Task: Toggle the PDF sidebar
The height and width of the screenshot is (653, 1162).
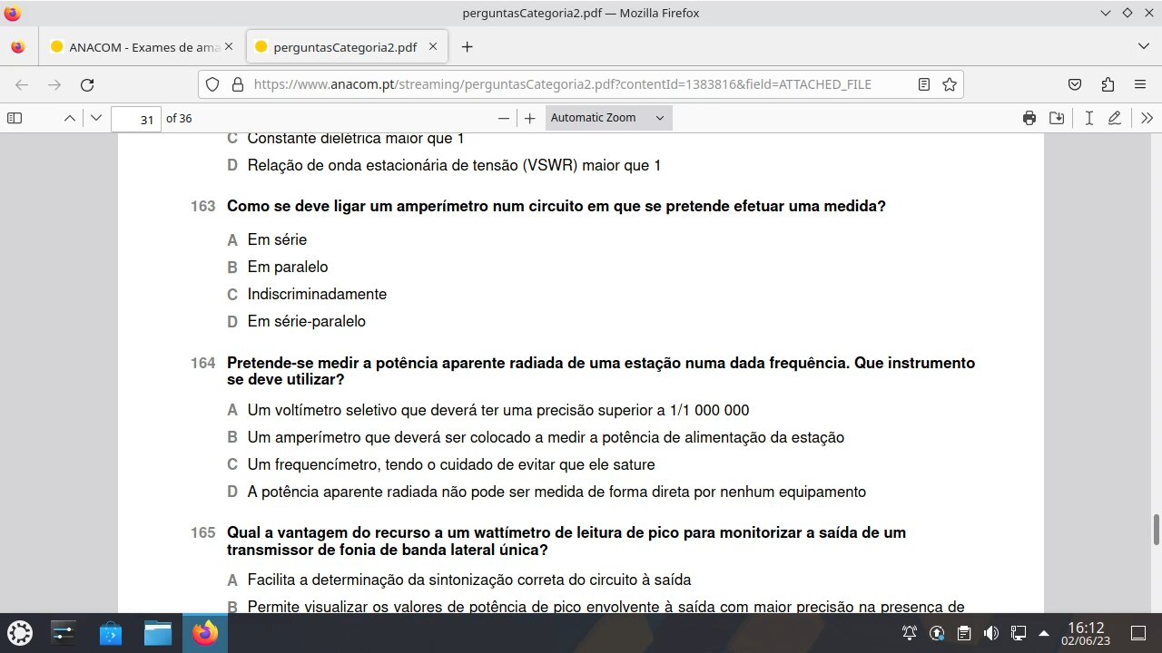Action: pyautogui.click(x=15, y=118)
